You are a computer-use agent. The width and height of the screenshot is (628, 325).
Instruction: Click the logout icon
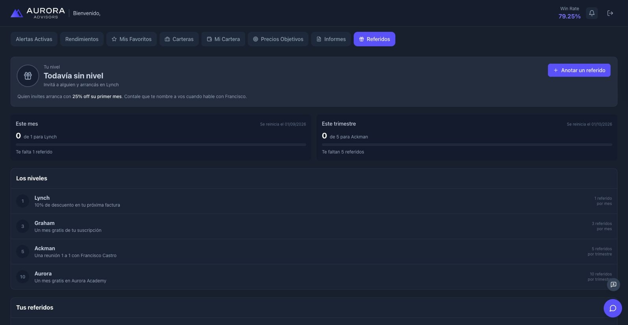point(610,13)
